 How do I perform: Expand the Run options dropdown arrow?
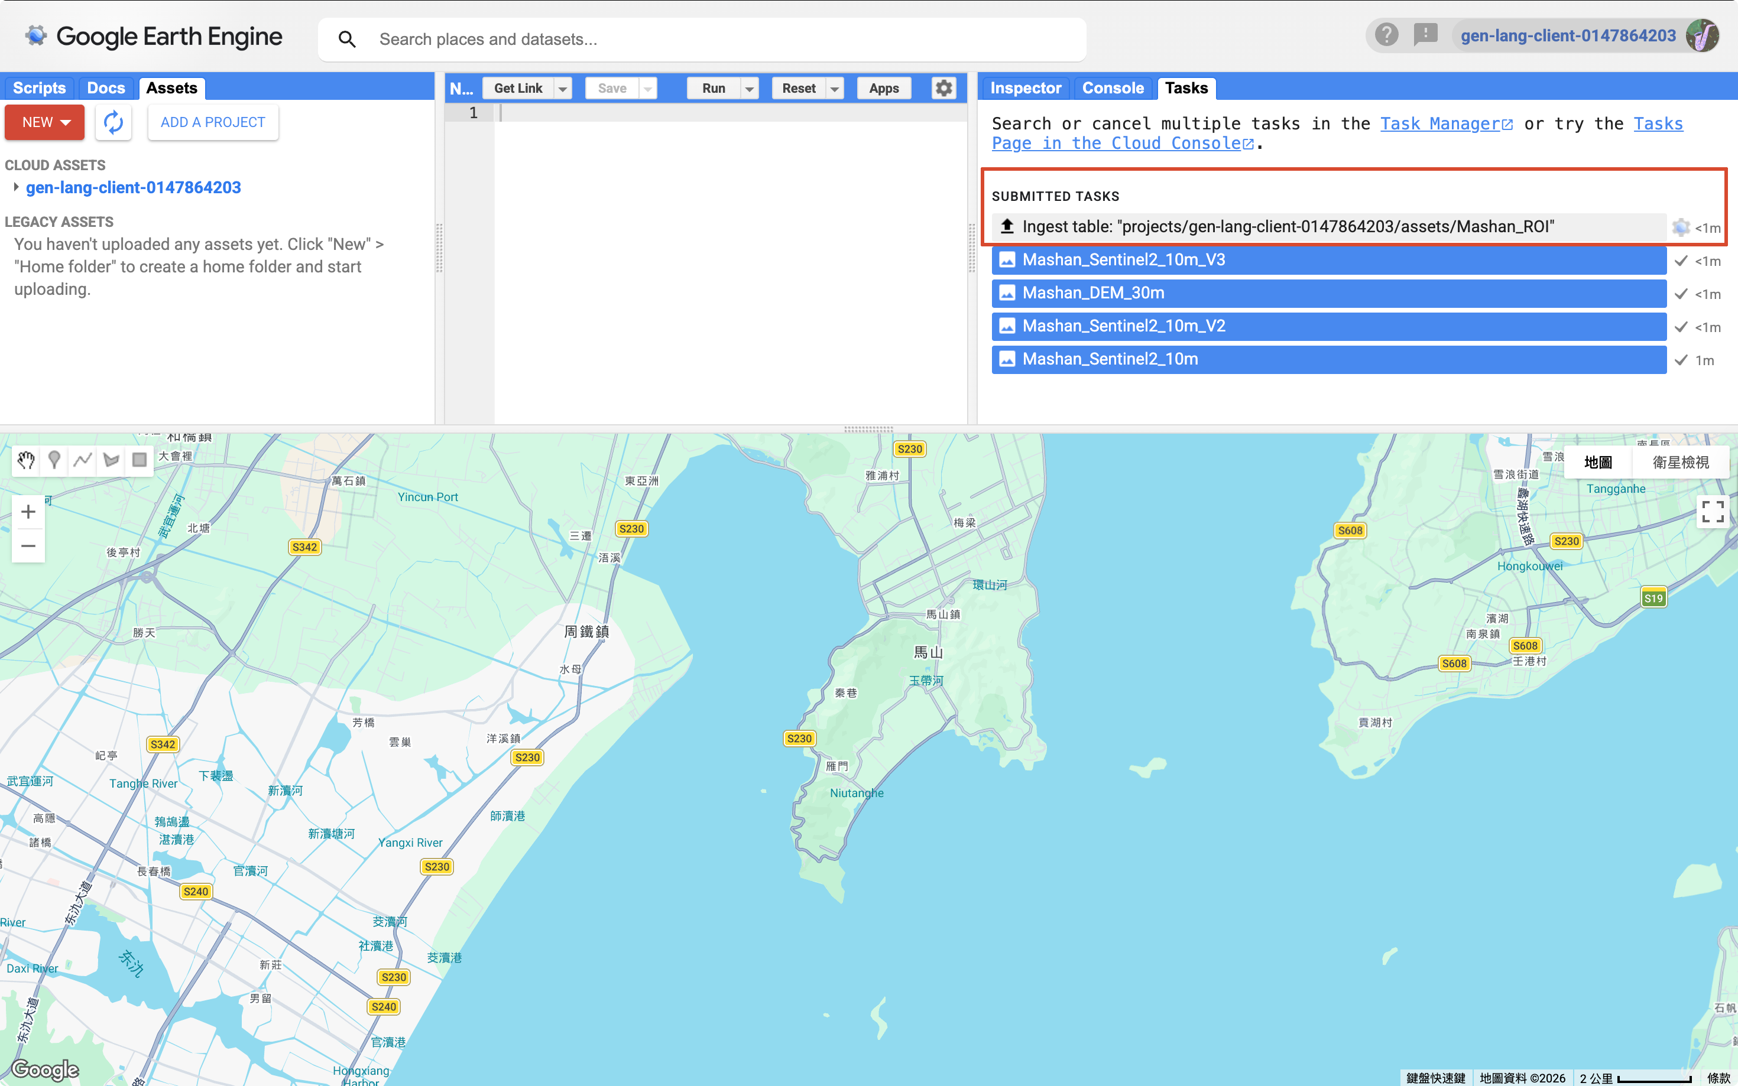pyautogui.click(x=750, y=89)
